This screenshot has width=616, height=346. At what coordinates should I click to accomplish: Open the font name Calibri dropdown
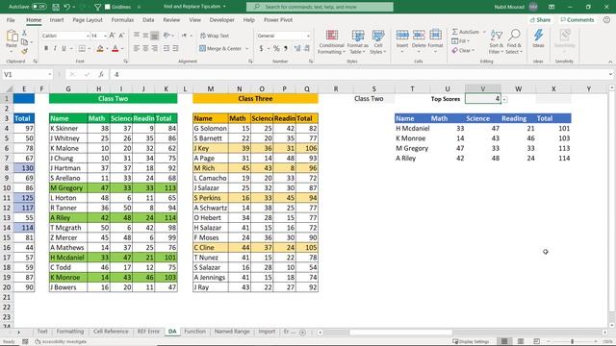(88, 36)
